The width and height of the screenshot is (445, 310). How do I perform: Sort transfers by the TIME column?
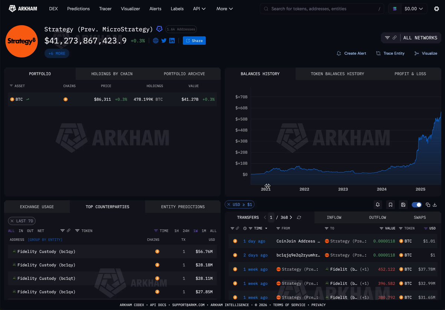coord(258,228)
